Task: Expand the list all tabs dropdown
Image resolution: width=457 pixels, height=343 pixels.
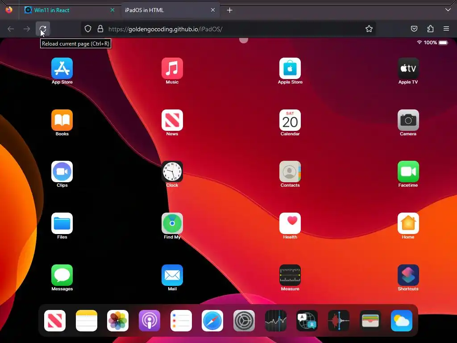Action: point(448,10)
